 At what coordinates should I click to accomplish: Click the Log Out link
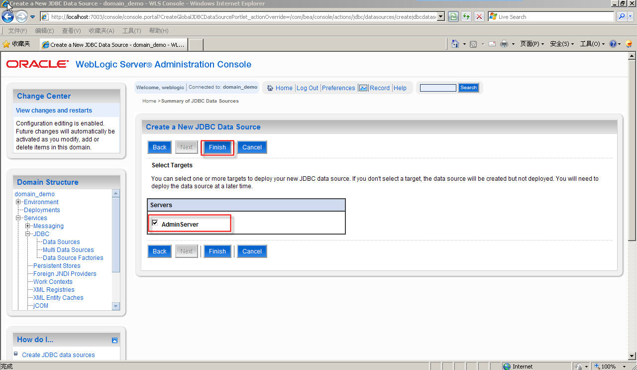tap(307, 88)
